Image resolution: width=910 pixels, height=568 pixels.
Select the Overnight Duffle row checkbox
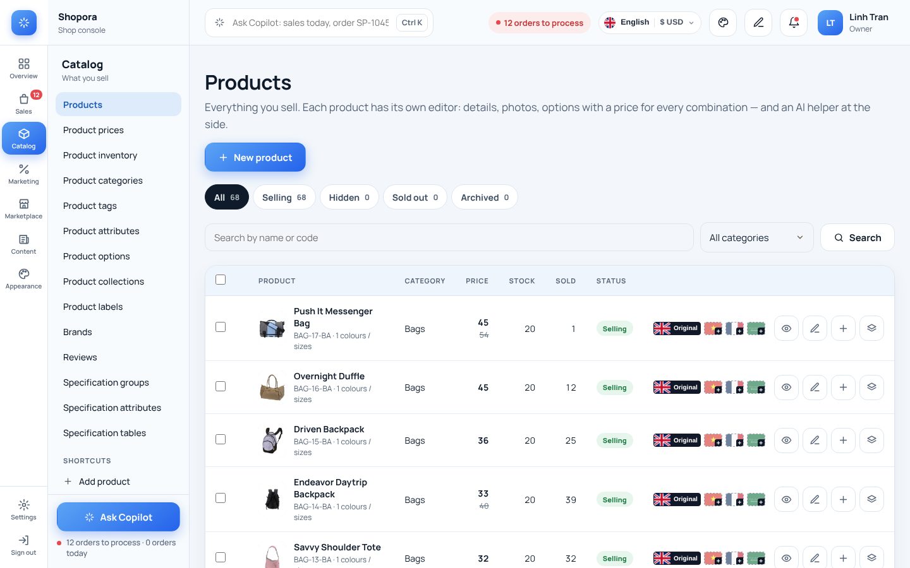(x=221, y=386)
